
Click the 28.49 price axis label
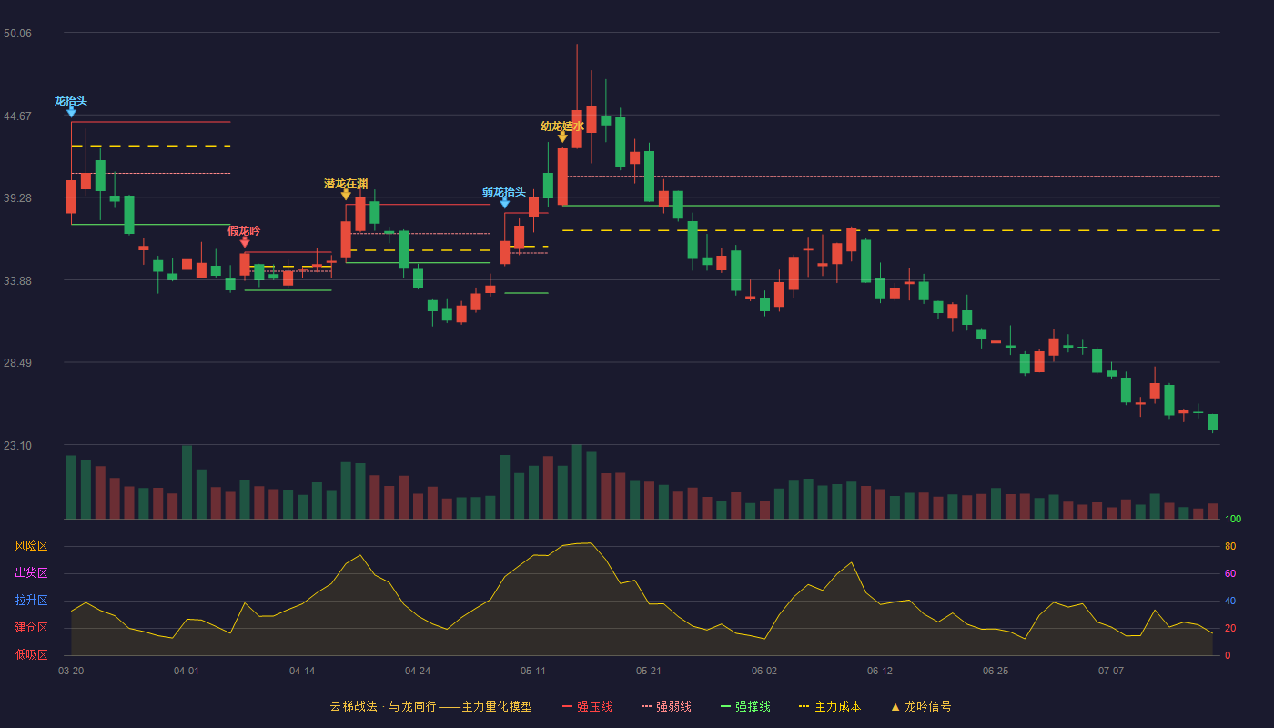[17, 363]
